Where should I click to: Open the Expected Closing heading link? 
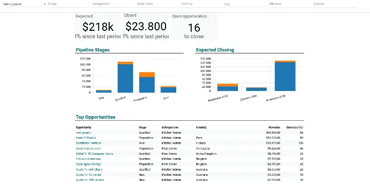tap(215, 50)
